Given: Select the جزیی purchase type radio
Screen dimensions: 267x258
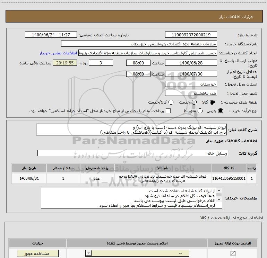Looking at the screenshot, I should coord(221,111).
